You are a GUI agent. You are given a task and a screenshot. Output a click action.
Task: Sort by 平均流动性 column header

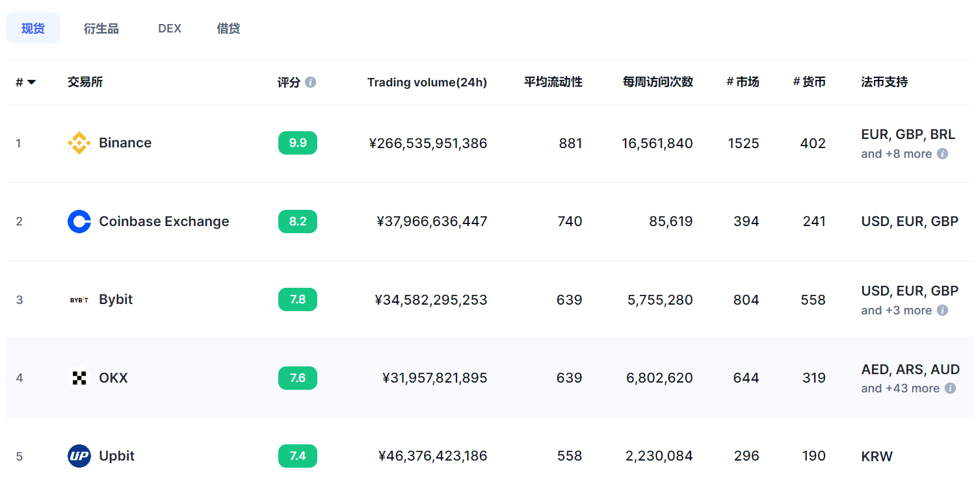(553, 82)
